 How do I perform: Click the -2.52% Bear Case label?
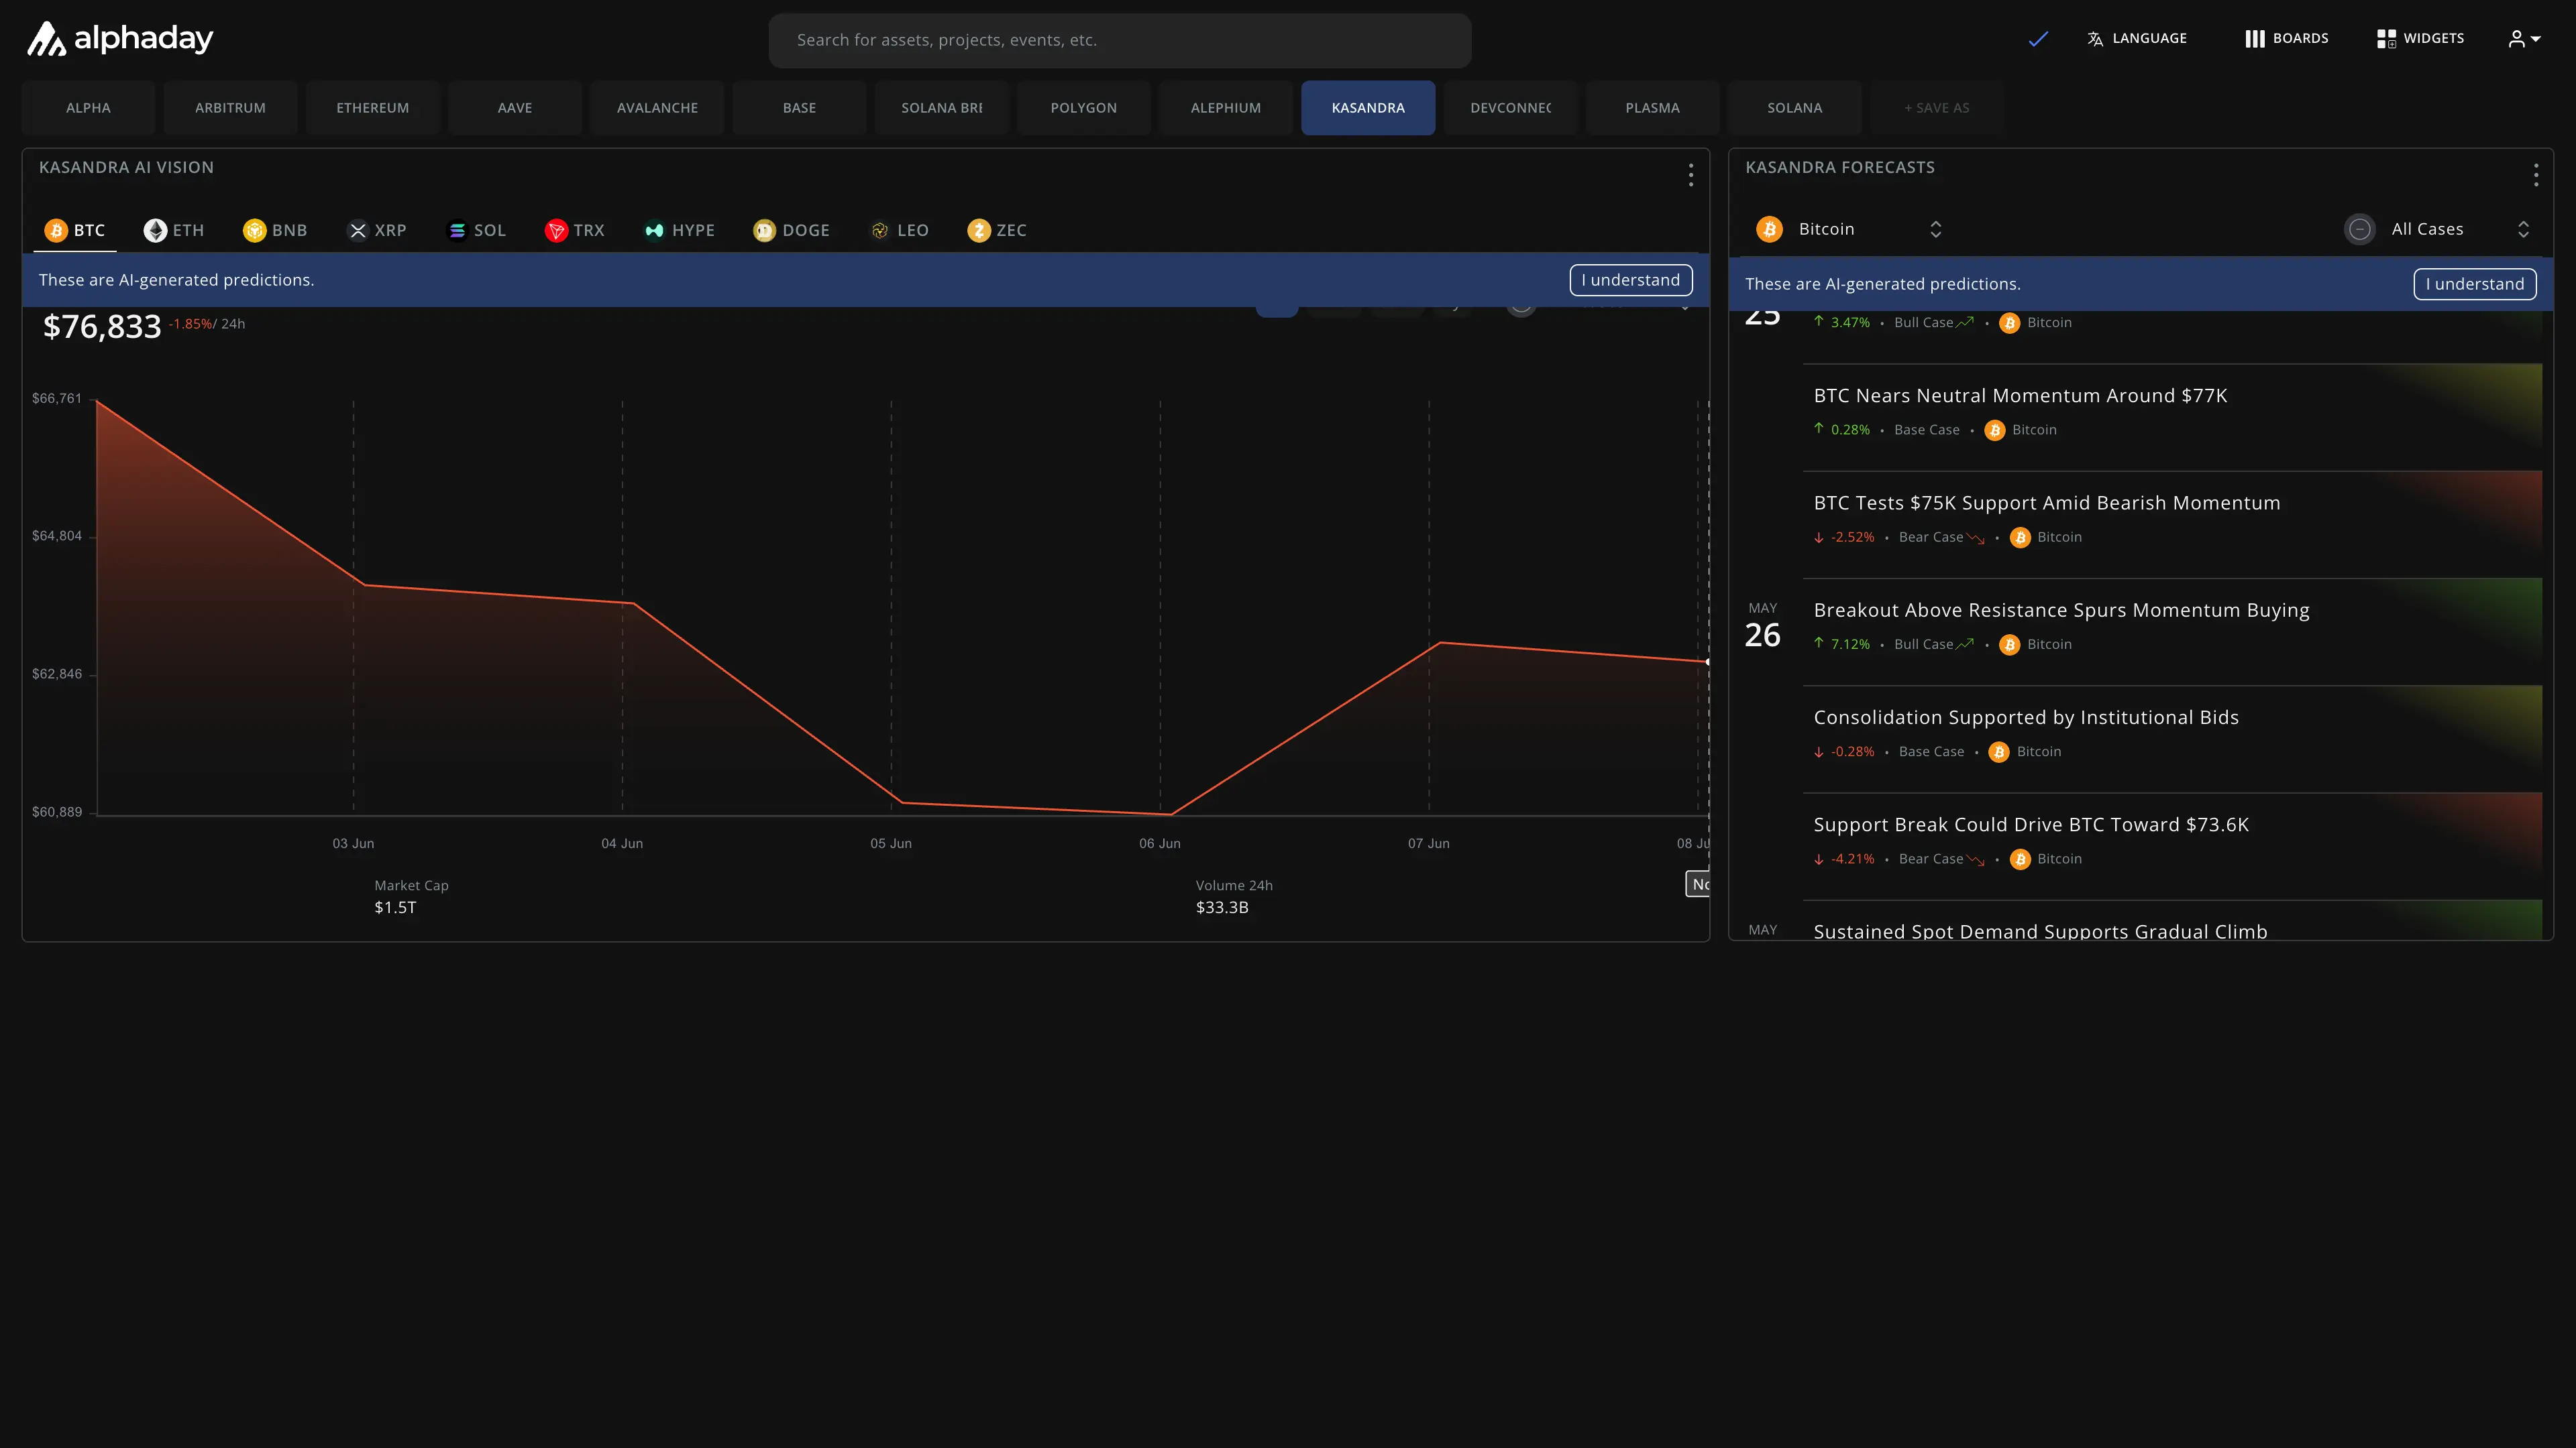(1931, 538)
